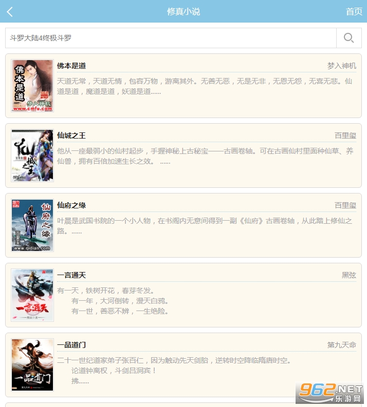Click author name 黑弦

click(x=349, y=275)
